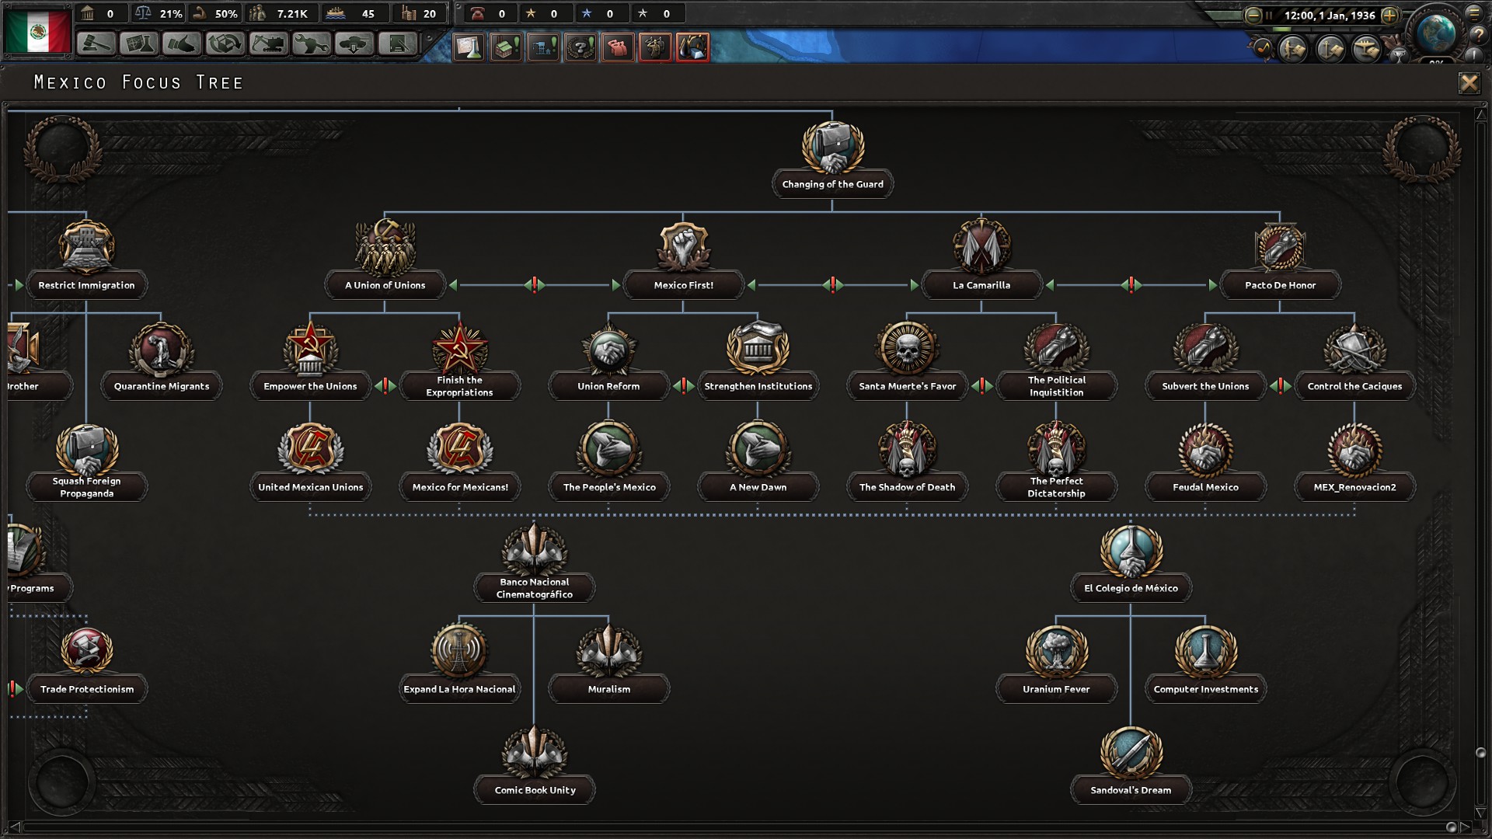The height and width of the screenshot is (839, 1492).
Task: Click the Control the Caciques focus label
Action: point(1354,386)
